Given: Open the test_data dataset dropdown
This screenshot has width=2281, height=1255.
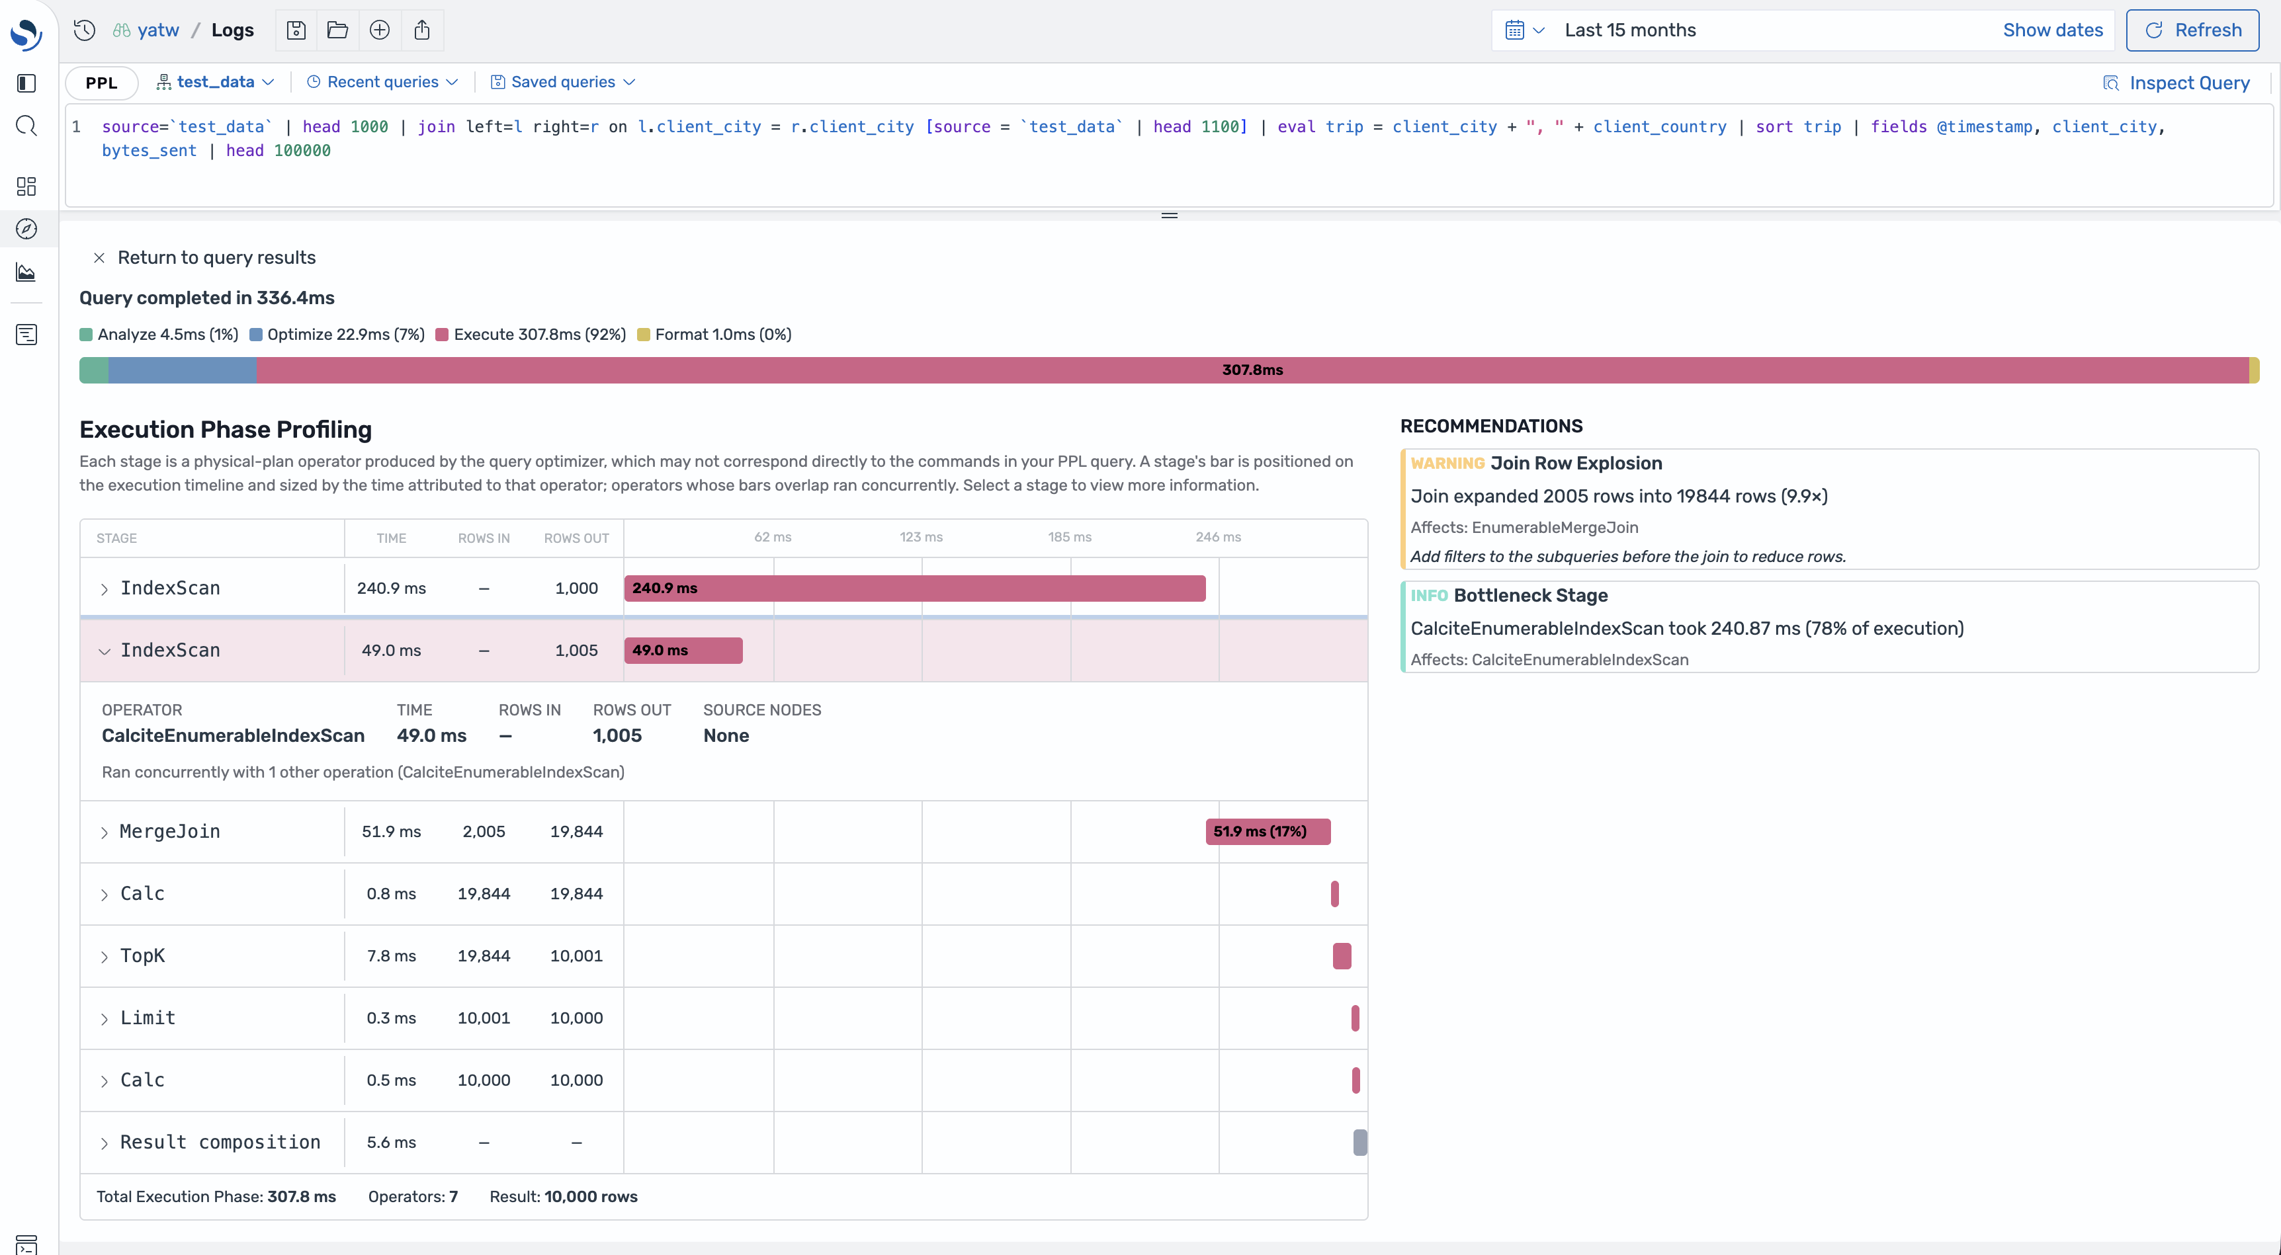Looking at the screenshot, I should coord(215,82).
